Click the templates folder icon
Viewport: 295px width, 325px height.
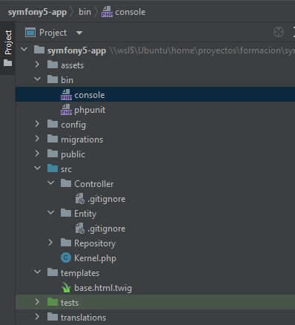tap(53, 272)
